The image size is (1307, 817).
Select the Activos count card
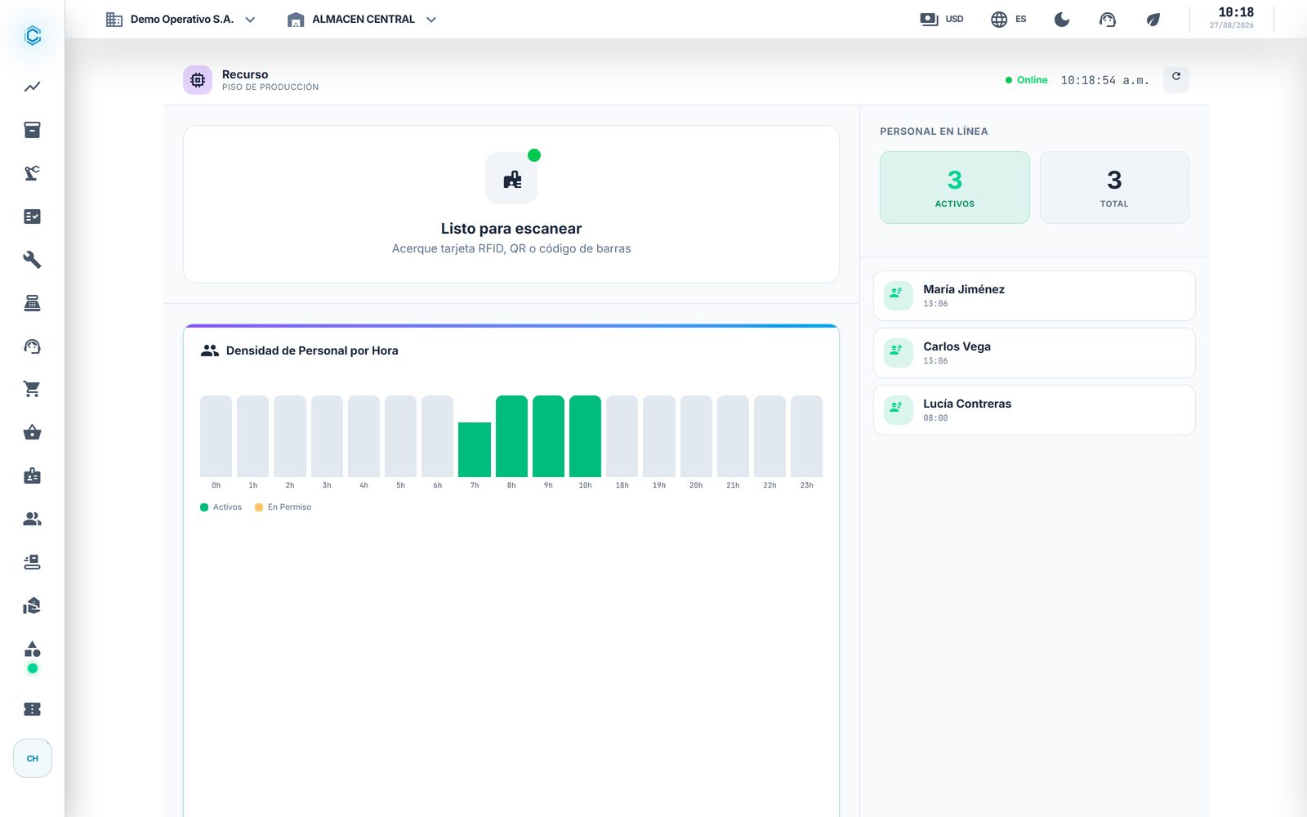(x=954, y=187)
